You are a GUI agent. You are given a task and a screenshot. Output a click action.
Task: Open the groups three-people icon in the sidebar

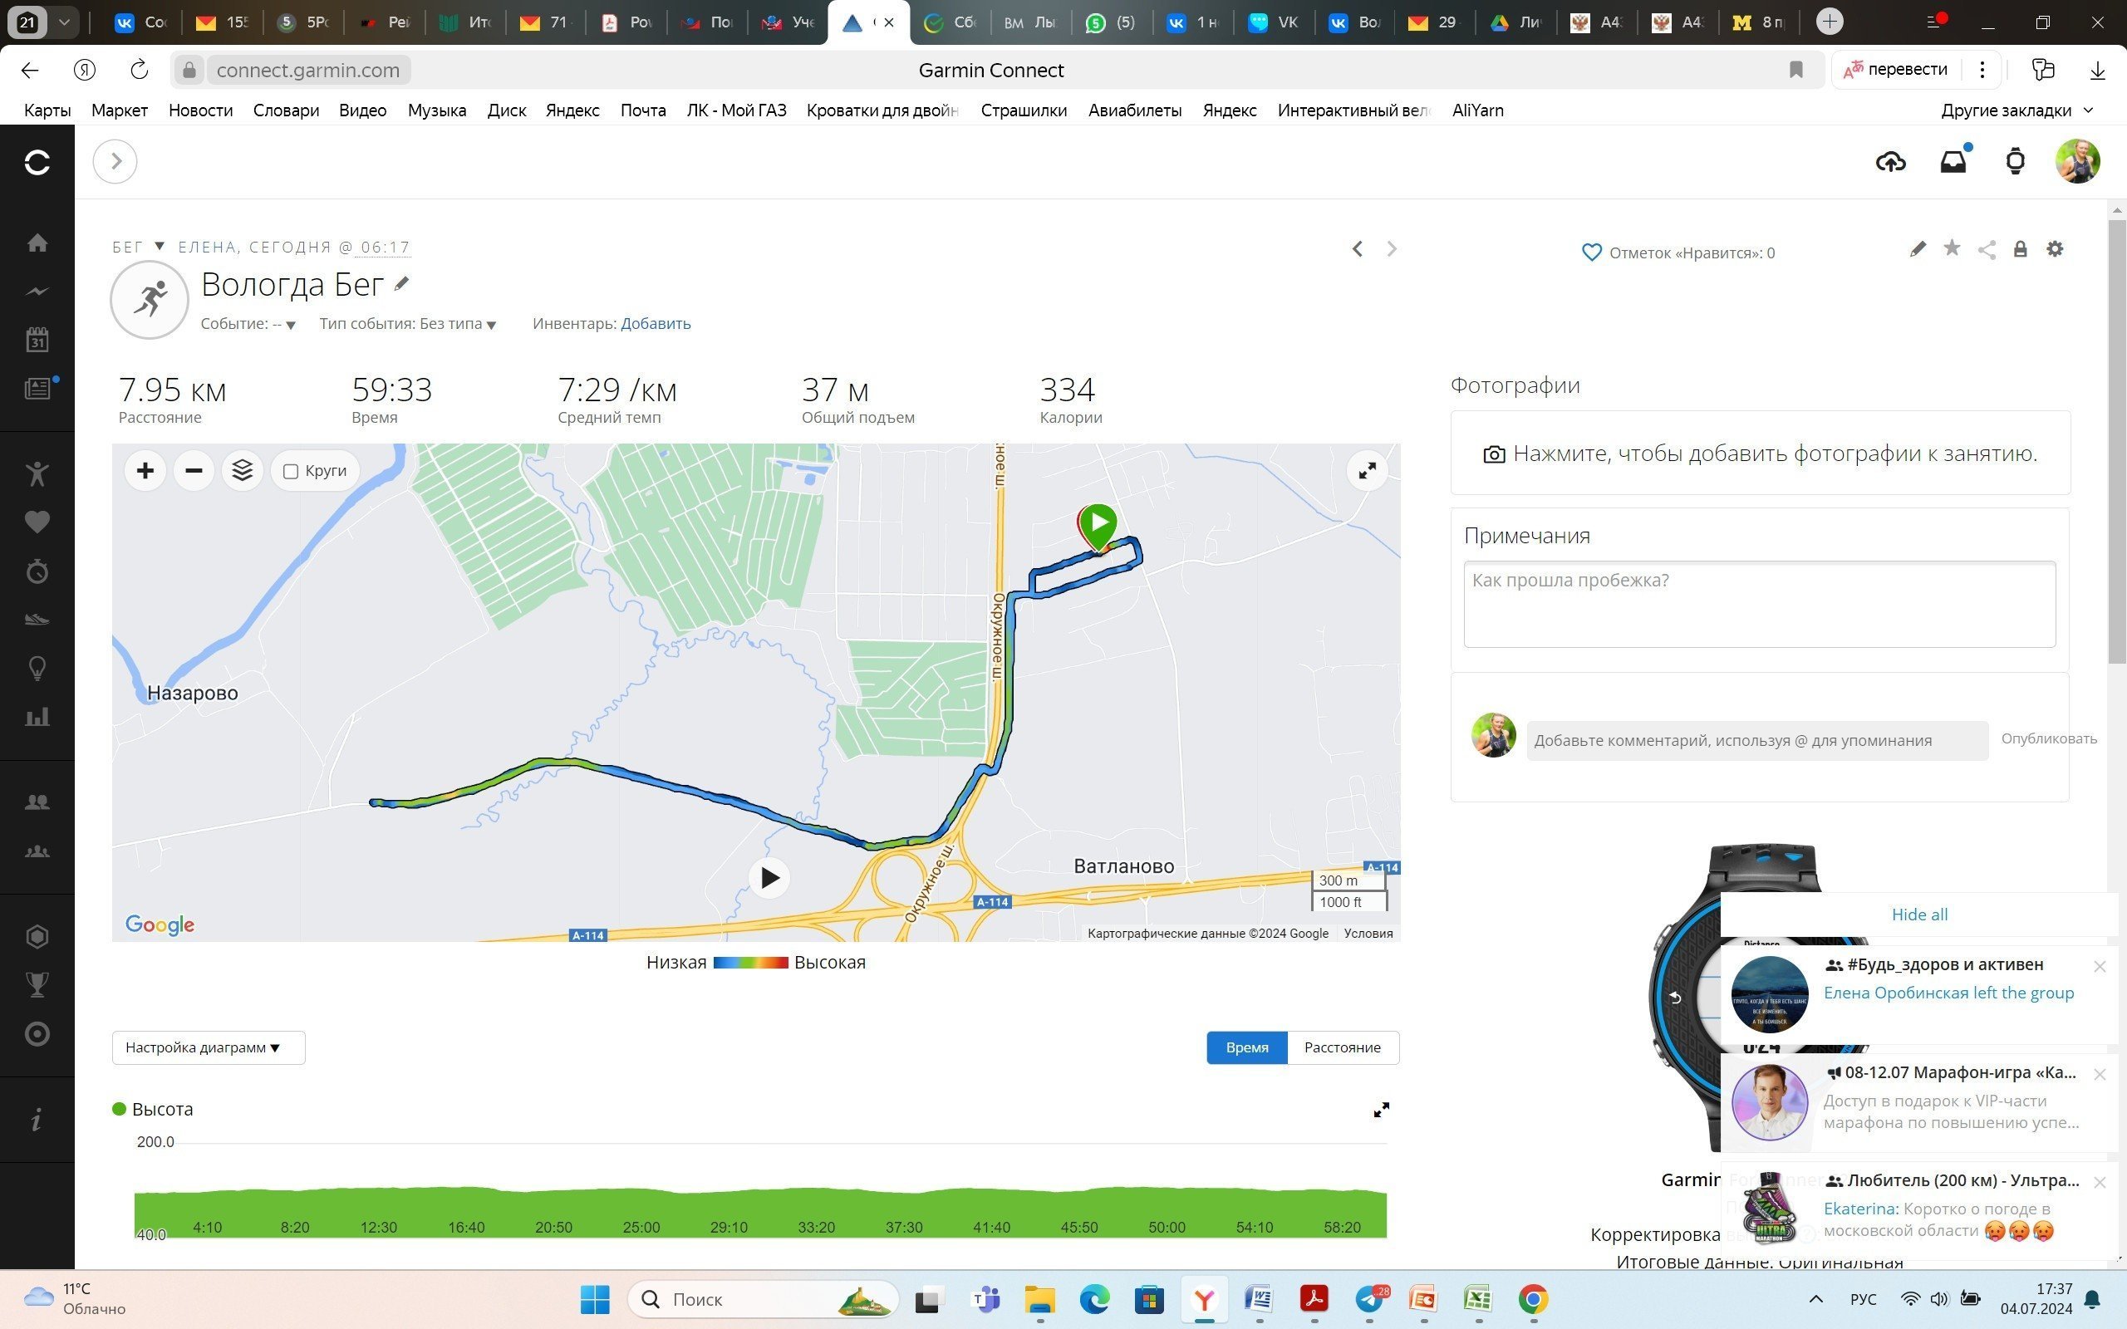point(37,851)
